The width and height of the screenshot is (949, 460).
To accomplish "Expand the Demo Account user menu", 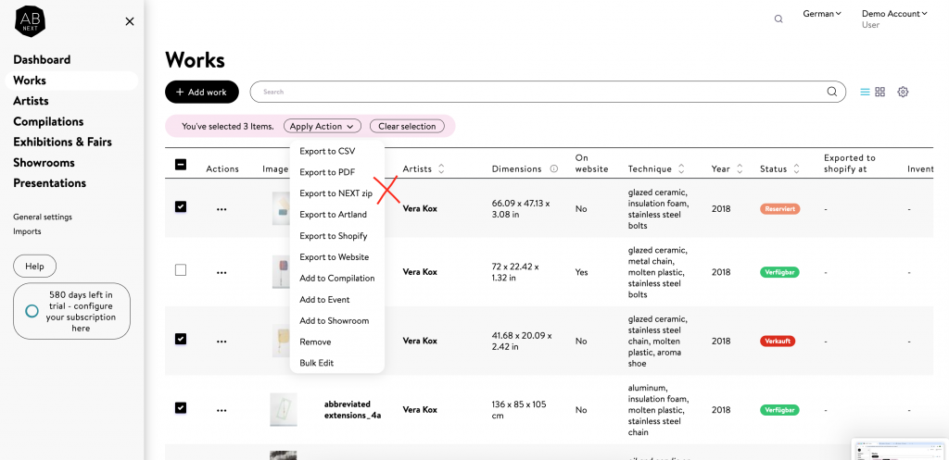I will pyautogui.click(x=894, y=14).
